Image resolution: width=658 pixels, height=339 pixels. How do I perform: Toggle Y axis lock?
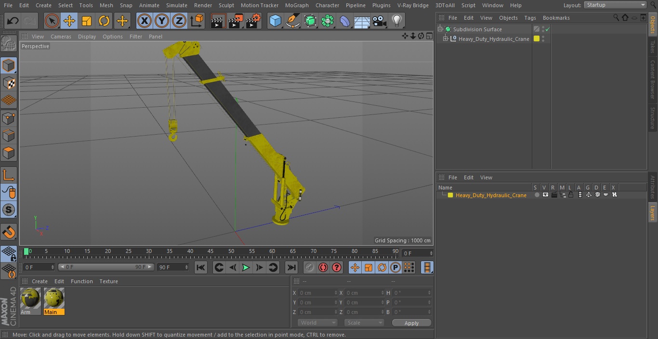click(x=162, y=21)
